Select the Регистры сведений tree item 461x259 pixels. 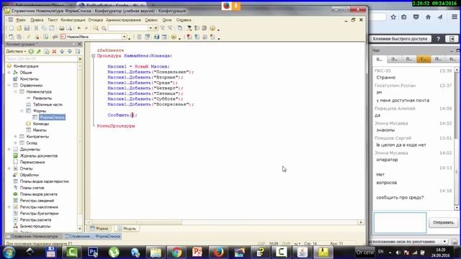[x=37, y=201]
